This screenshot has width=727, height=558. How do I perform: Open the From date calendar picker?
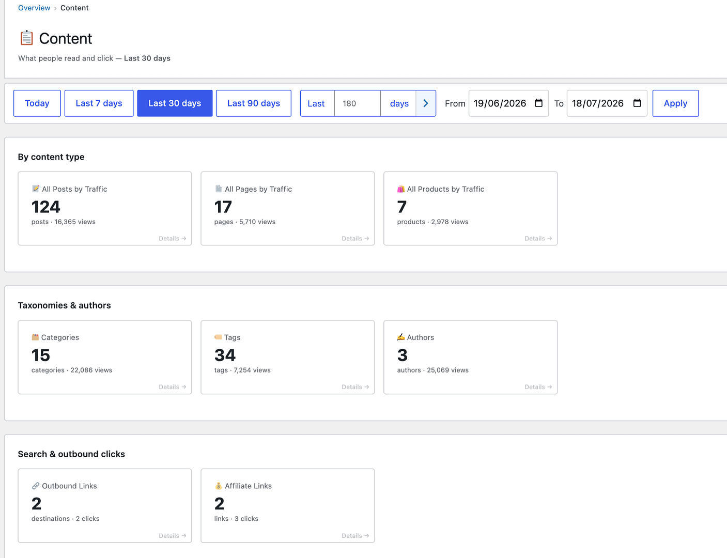point(538,103)
